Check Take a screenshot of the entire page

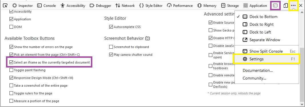coord(11,86)
